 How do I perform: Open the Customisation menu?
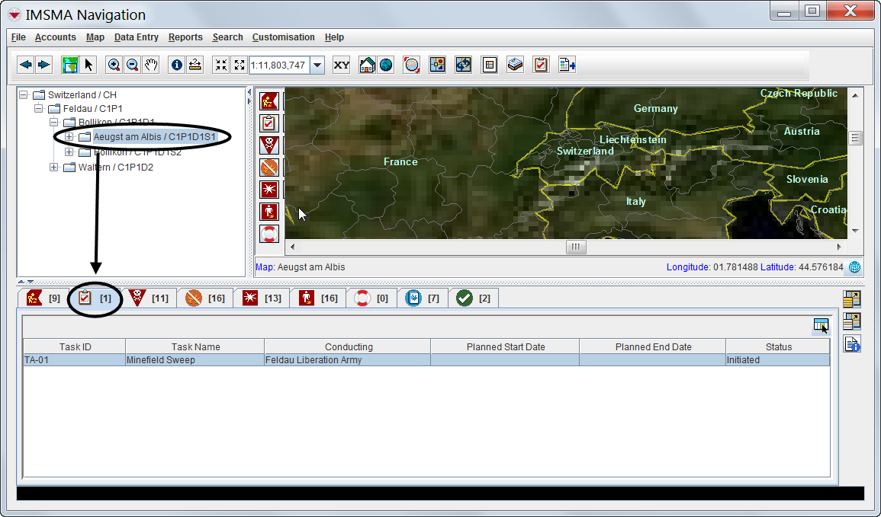(x=283, y=37)
